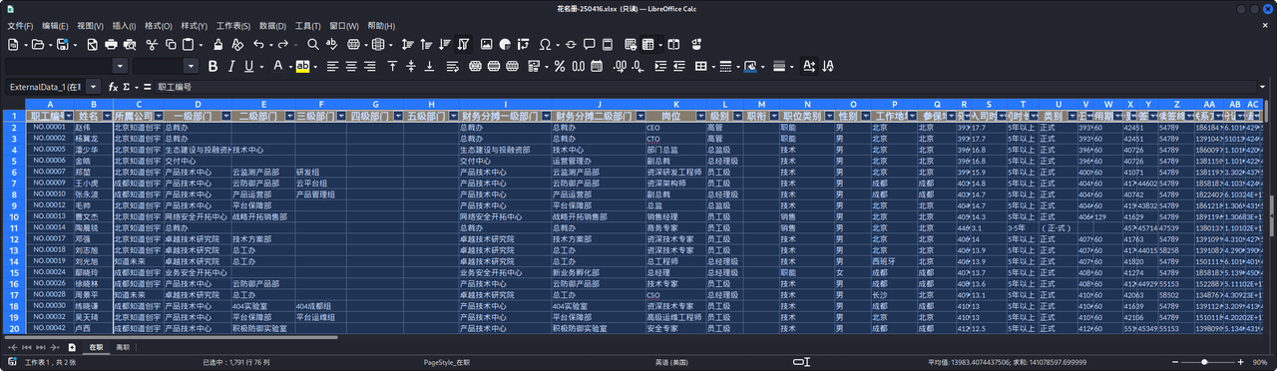Insert a chart
The width and height of the screenshot is (1277, 371).
tap(505, 45)
